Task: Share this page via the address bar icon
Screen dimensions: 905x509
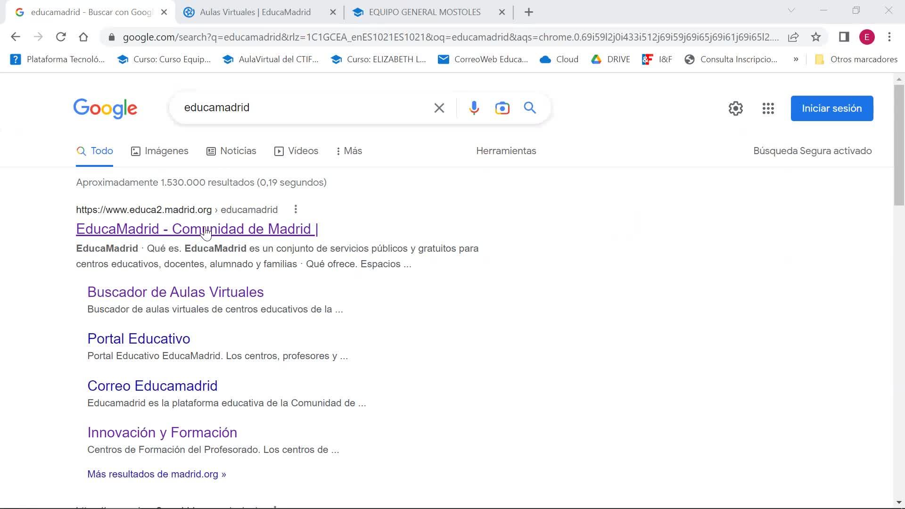Action: tap(793, 37)
